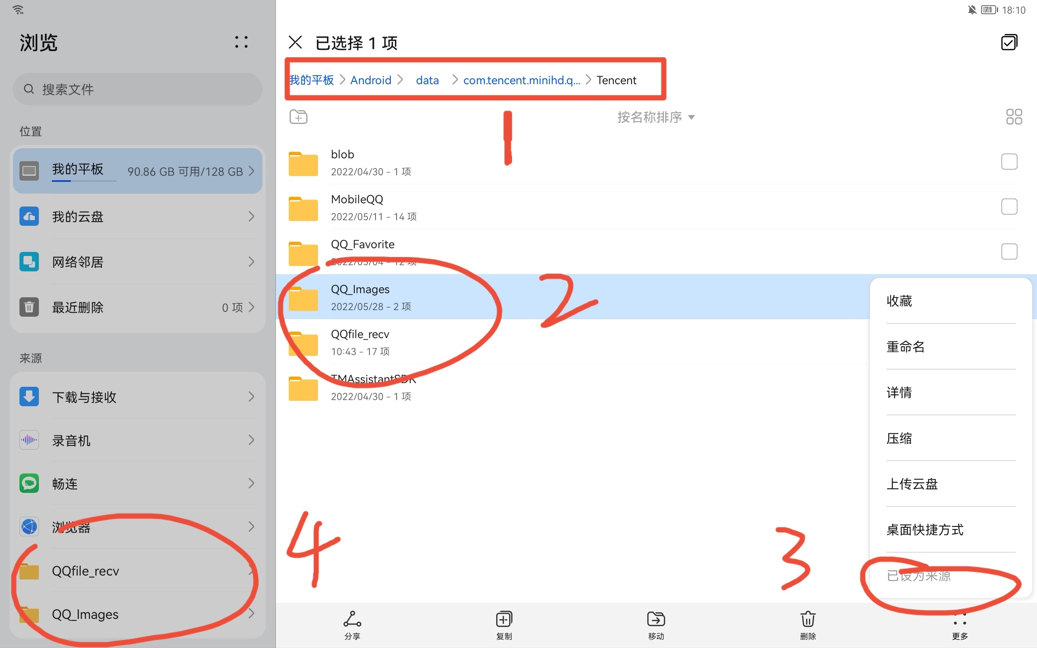1037x648 pixels.
Task: Go to 我的平板 in breadcrumb path
Action: click(312, 80)
